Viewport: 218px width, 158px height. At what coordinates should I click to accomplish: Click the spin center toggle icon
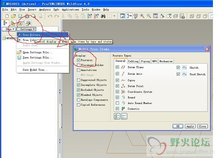click(129, 16)
